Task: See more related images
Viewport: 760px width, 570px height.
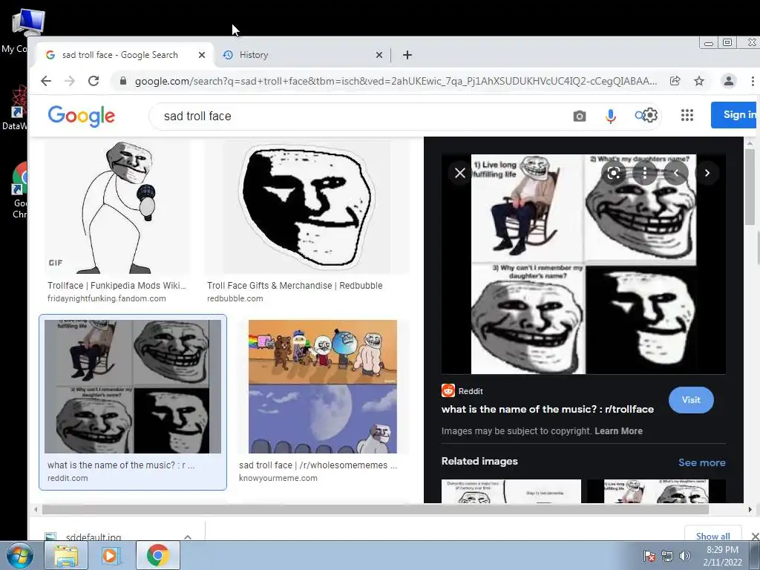Action: click(x=702, y=462)
